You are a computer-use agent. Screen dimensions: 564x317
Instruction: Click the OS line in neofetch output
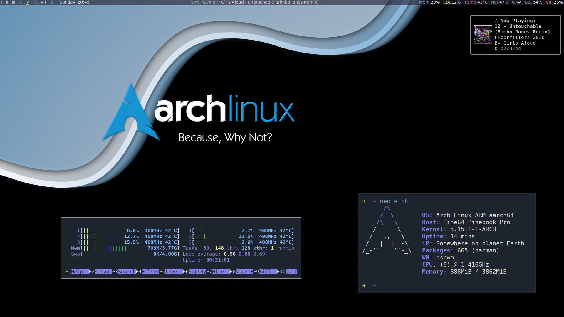[468, 215]
